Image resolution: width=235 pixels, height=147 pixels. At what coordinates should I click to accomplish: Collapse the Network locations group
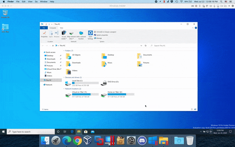[64, 89]
